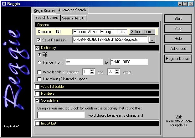This screenshot has width=195, height=138.
Task: Switch to the Single Search tab
Action: (x=44, y=11)
